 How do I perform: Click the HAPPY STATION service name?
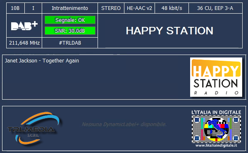[x=169, y=31]
